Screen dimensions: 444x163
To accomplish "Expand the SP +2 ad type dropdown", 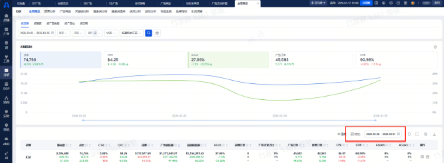I will (94, 33).
